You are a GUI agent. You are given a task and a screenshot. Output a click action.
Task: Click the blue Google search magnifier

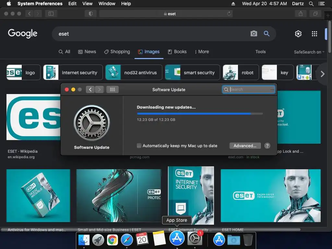point(267,33)
